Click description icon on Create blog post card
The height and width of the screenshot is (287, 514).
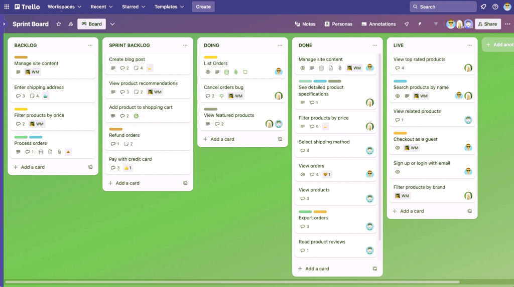coord(113,68)
